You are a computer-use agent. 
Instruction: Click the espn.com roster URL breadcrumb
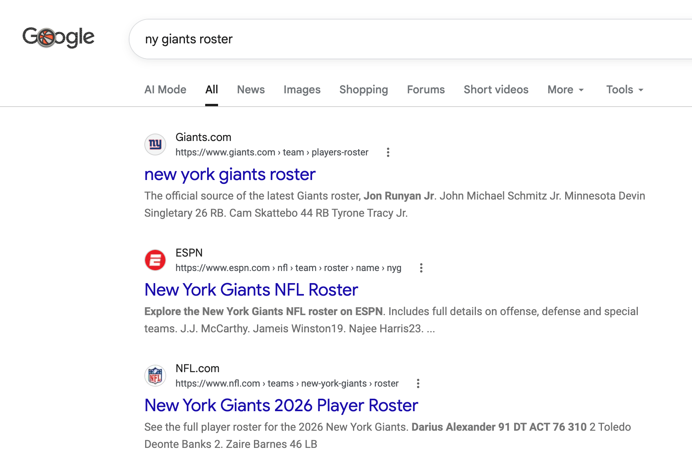coord(288,268)
